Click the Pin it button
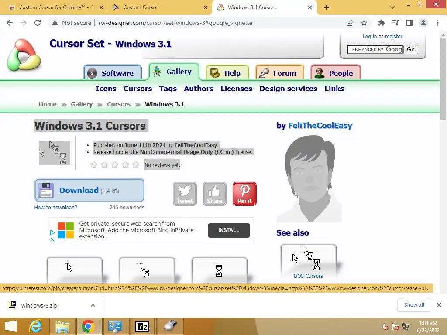447x335 pixels. pos(244,194)
